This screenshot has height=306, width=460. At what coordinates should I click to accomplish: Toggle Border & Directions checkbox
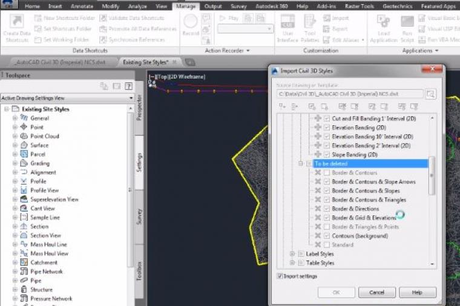click(326, 209)
